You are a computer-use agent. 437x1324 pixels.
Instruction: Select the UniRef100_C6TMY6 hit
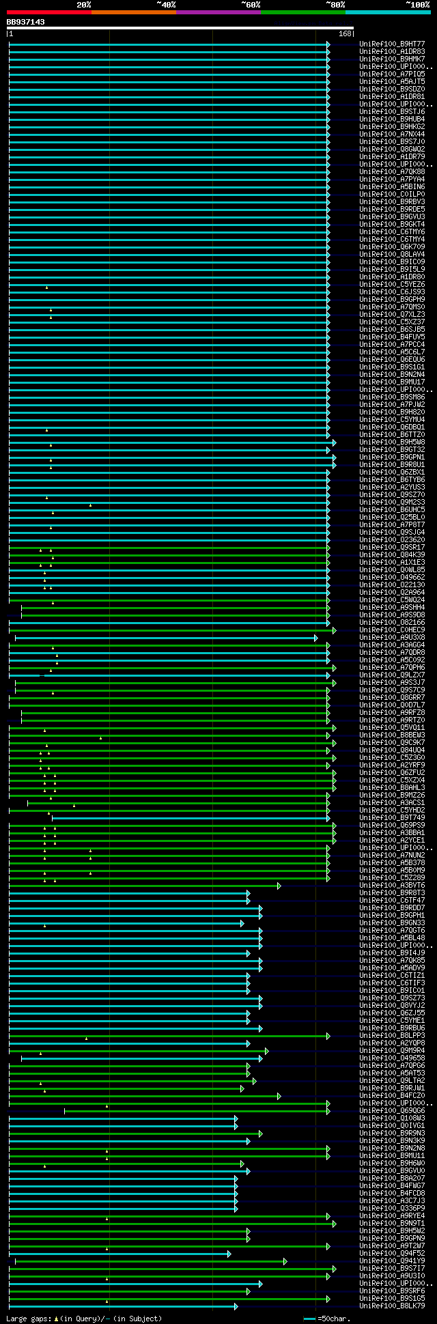pos(393,232)
